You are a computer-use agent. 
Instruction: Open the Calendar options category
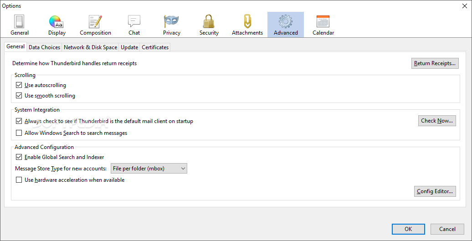323,25
